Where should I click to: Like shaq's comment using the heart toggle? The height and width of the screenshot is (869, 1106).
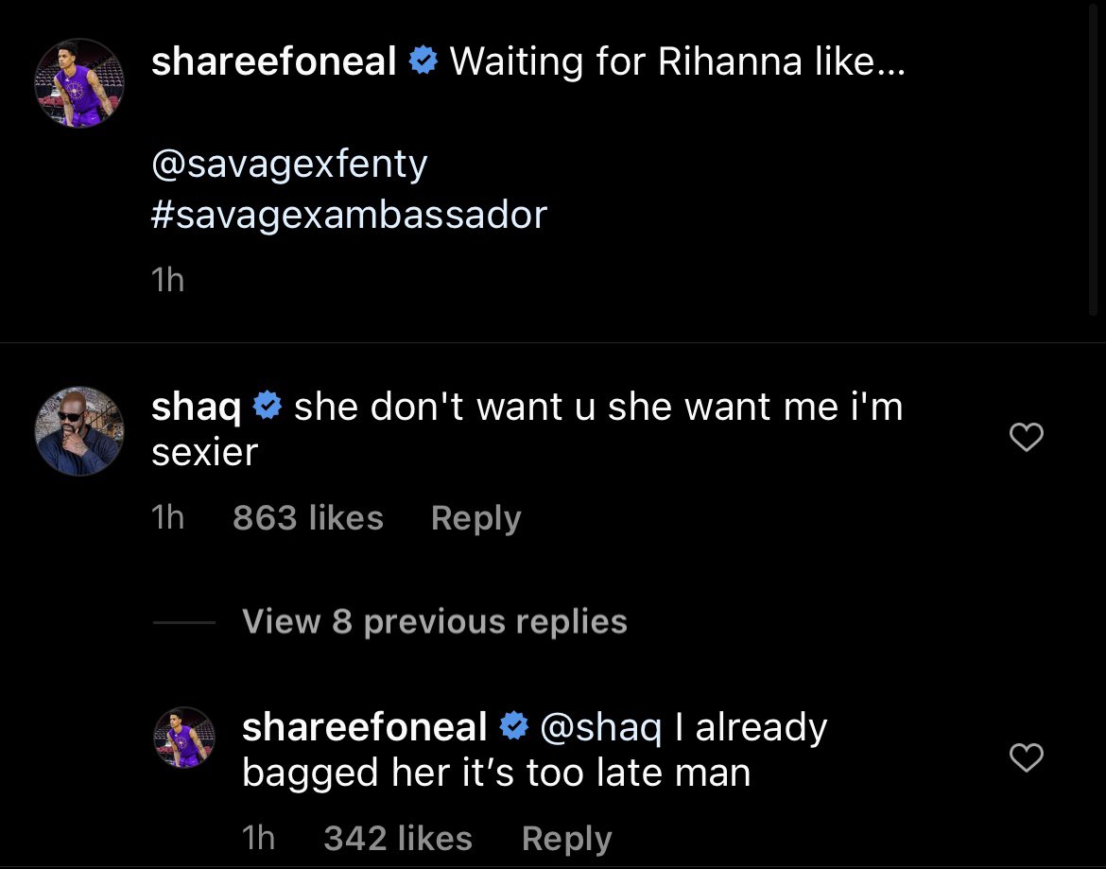1026,437
